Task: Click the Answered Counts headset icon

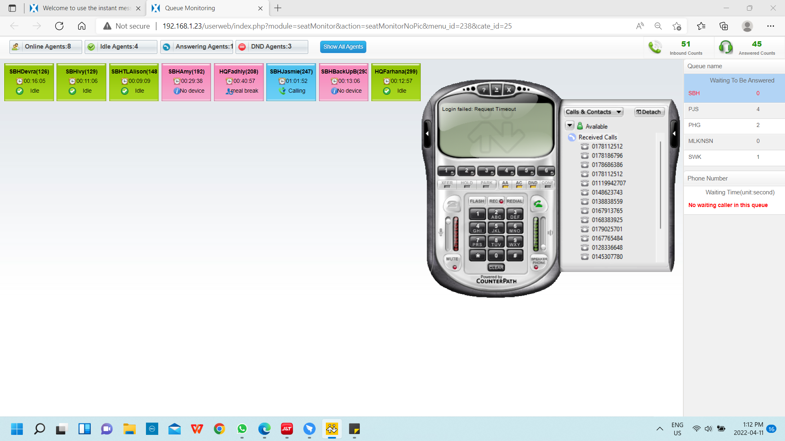Action: coord(726,47)
